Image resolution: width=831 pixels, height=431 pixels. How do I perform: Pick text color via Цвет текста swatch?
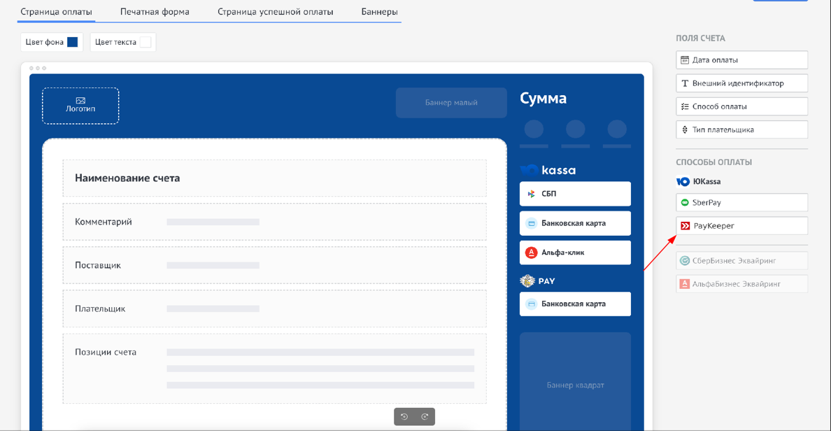(x=145, y=42)
